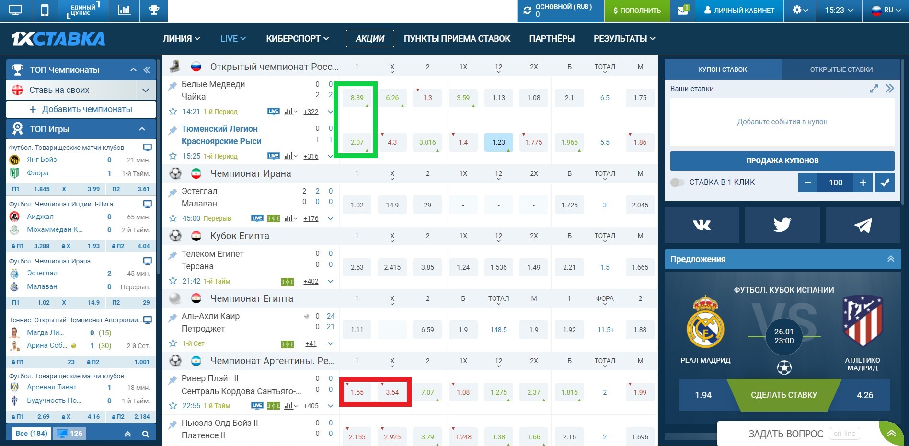
Task: Open live video for Белые Медведи match
Action: tap(274, 112)
